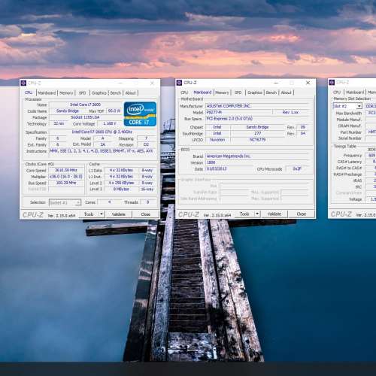Close the Motherboard window with title bar X

pos(308,83)
